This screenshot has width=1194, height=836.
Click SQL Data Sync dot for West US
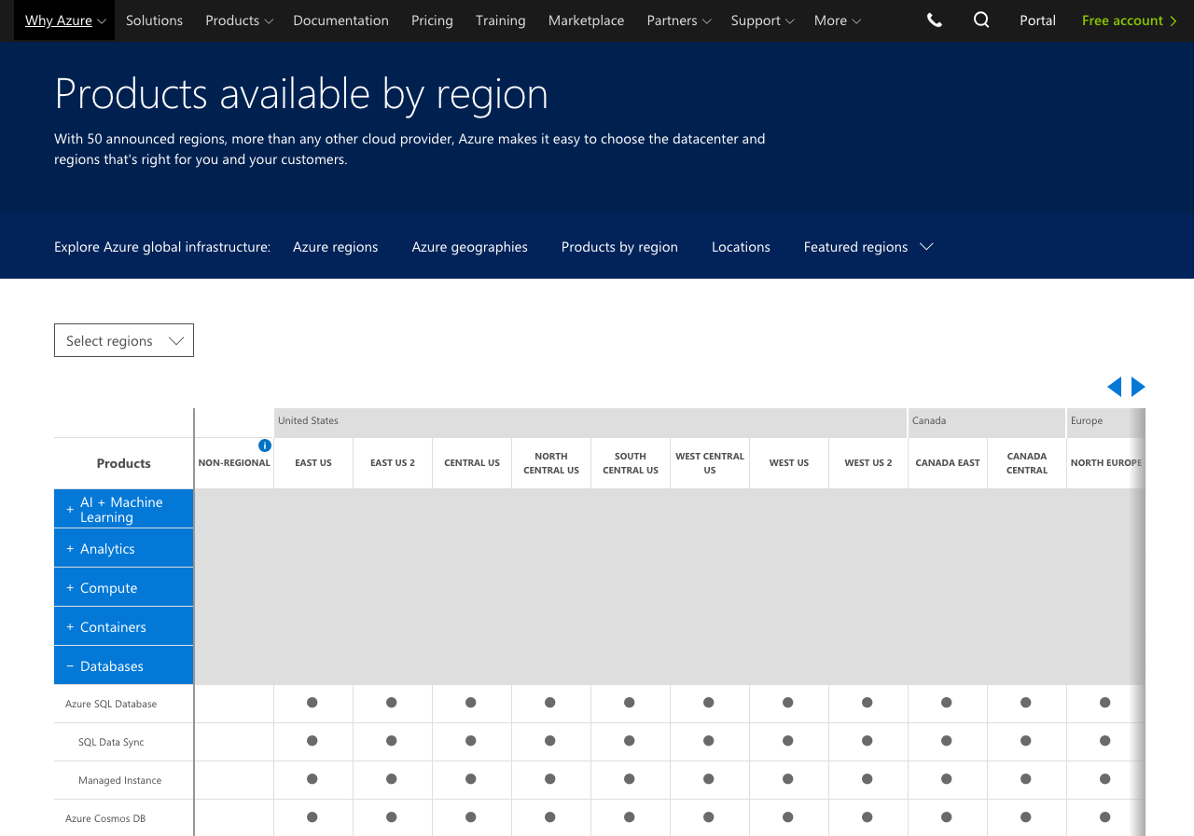pyautogui.click(x=788, y=741)
